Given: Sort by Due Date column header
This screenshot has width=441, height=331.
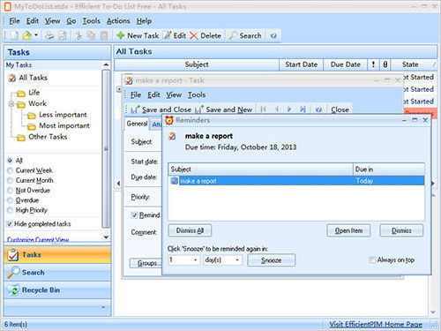Looking at the screenshot, I should coord(346,64).
